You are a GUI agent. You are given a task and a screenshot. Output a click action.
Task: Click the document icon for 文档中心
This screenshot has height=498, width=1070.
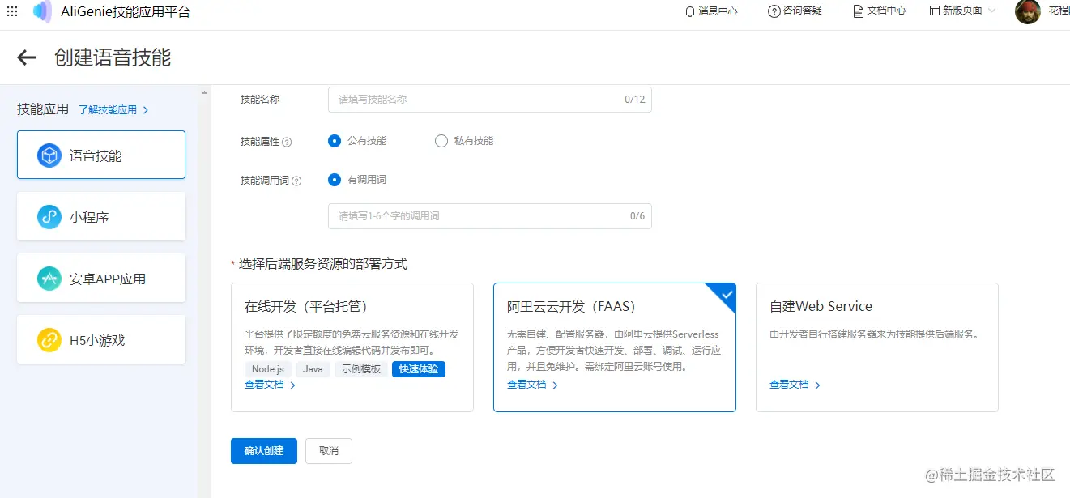[859, 11]
